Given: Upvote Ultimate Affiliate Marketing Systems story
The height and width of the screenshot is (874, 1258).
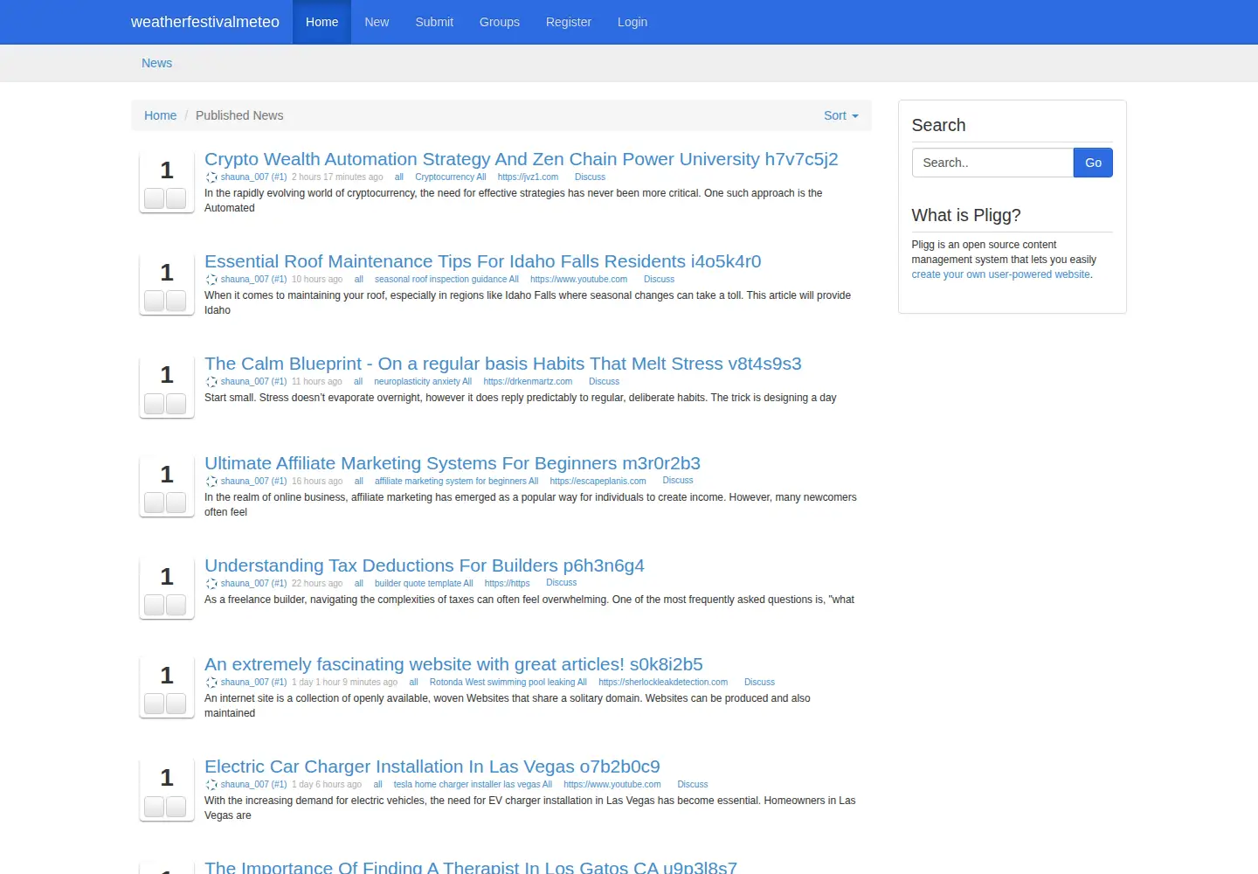Looking at the screenshot, I should coord(155,503).
